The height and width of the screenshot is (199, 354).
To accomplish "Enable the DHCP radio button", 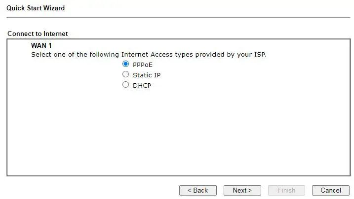I will click(125, 85).
